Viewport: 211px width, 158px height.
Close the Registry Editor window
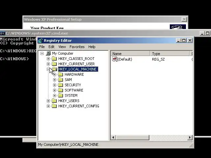pos(190,40)
